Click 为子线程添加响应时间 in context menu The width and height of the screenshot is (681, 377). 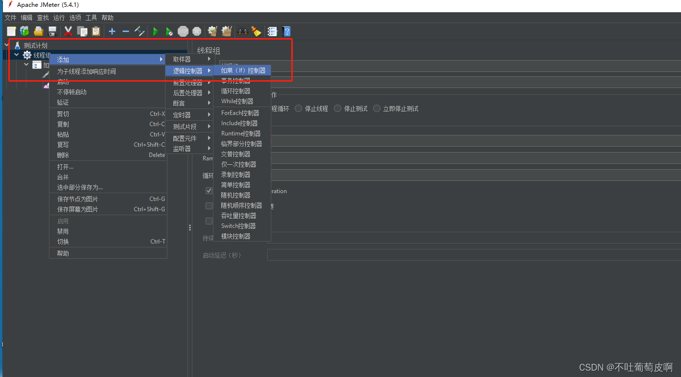(x=108, y=71)
